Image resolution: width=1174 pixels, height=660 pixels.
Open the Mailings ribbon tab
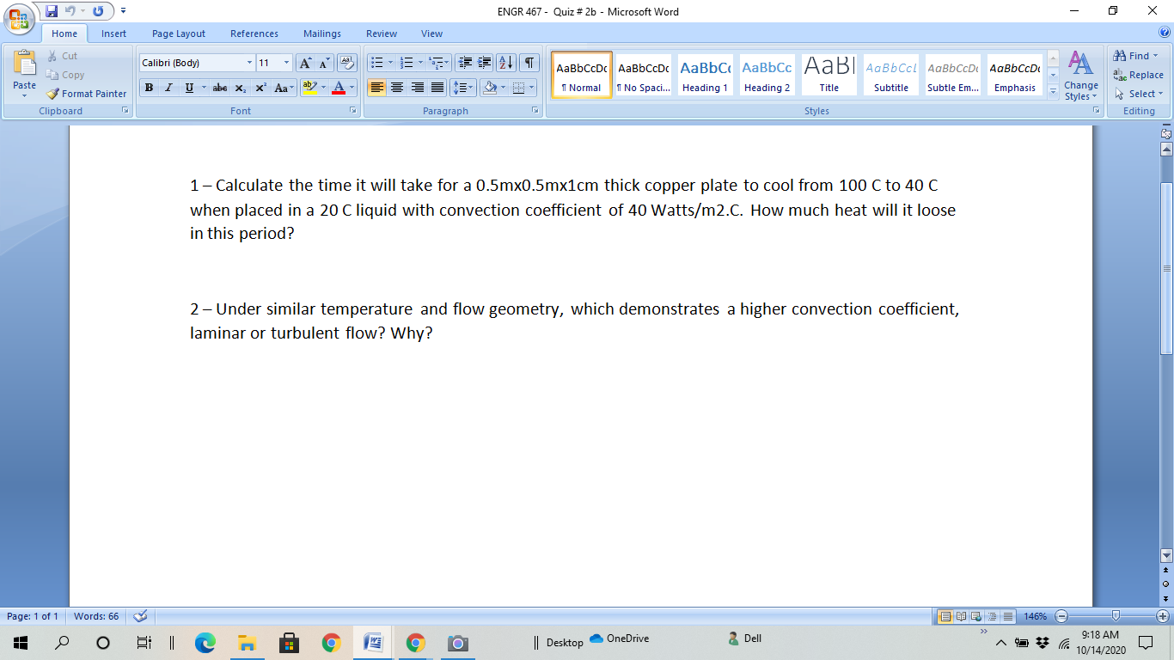pos(321,34)
